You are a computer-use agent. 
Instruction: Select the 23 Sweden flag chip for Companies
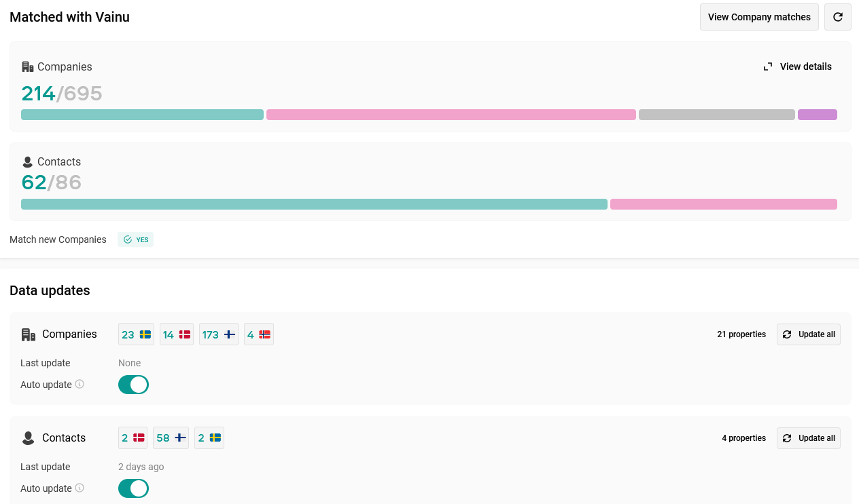[136, 334]
